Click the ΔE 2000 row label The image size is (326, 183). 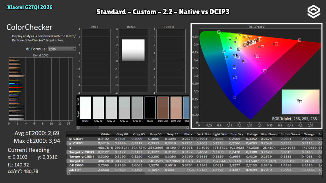tap(76, 165)
